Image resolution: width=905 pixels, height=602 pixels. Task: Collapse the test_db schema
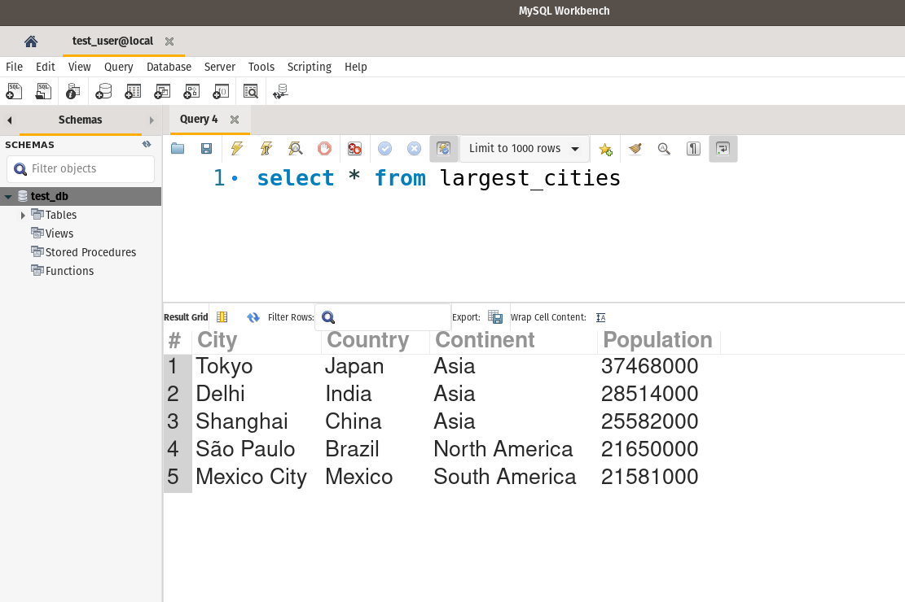pos(7,196)
